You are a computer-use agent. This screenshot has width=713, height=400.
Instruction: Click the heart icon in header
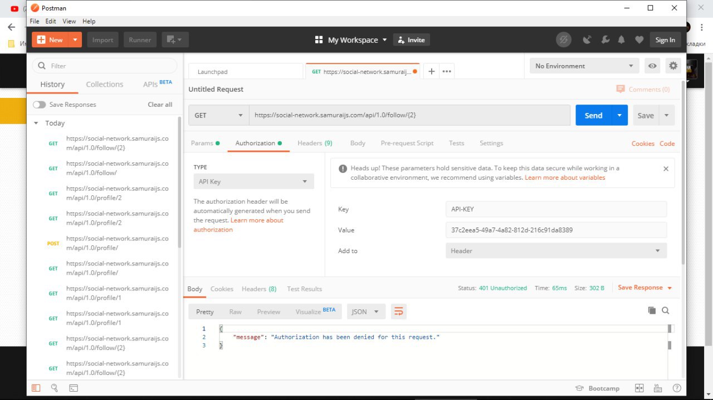pos(639,39)
